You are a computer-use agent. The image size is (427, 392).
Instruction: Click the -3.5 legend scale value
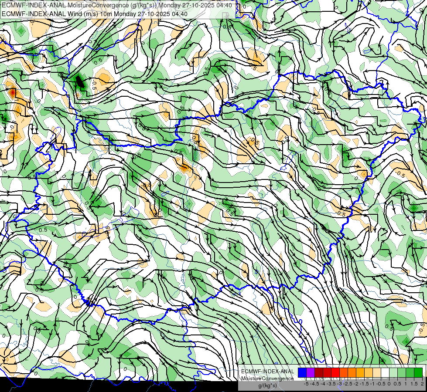[x=331, y=384]
